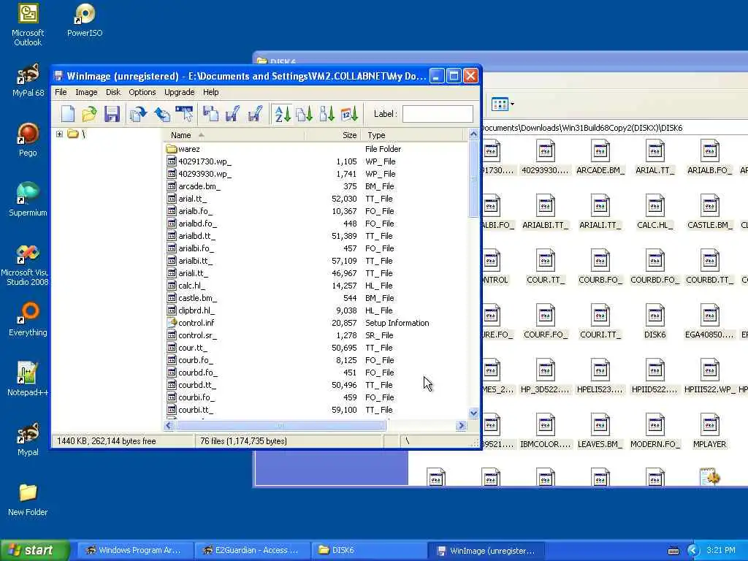This screenshot has width=748, height=561.
Task: Select ARCADE.BM_ file in DISK6 window
Action: (600, 157)
